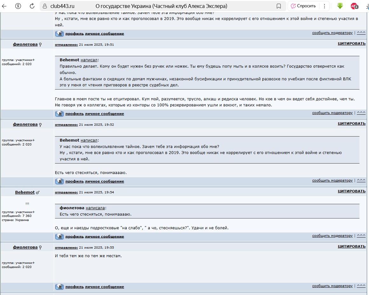Report the 'Главное в моем посте' message to moderator
369x295 pixels.
pyautogui.click(x=332, y=113)
